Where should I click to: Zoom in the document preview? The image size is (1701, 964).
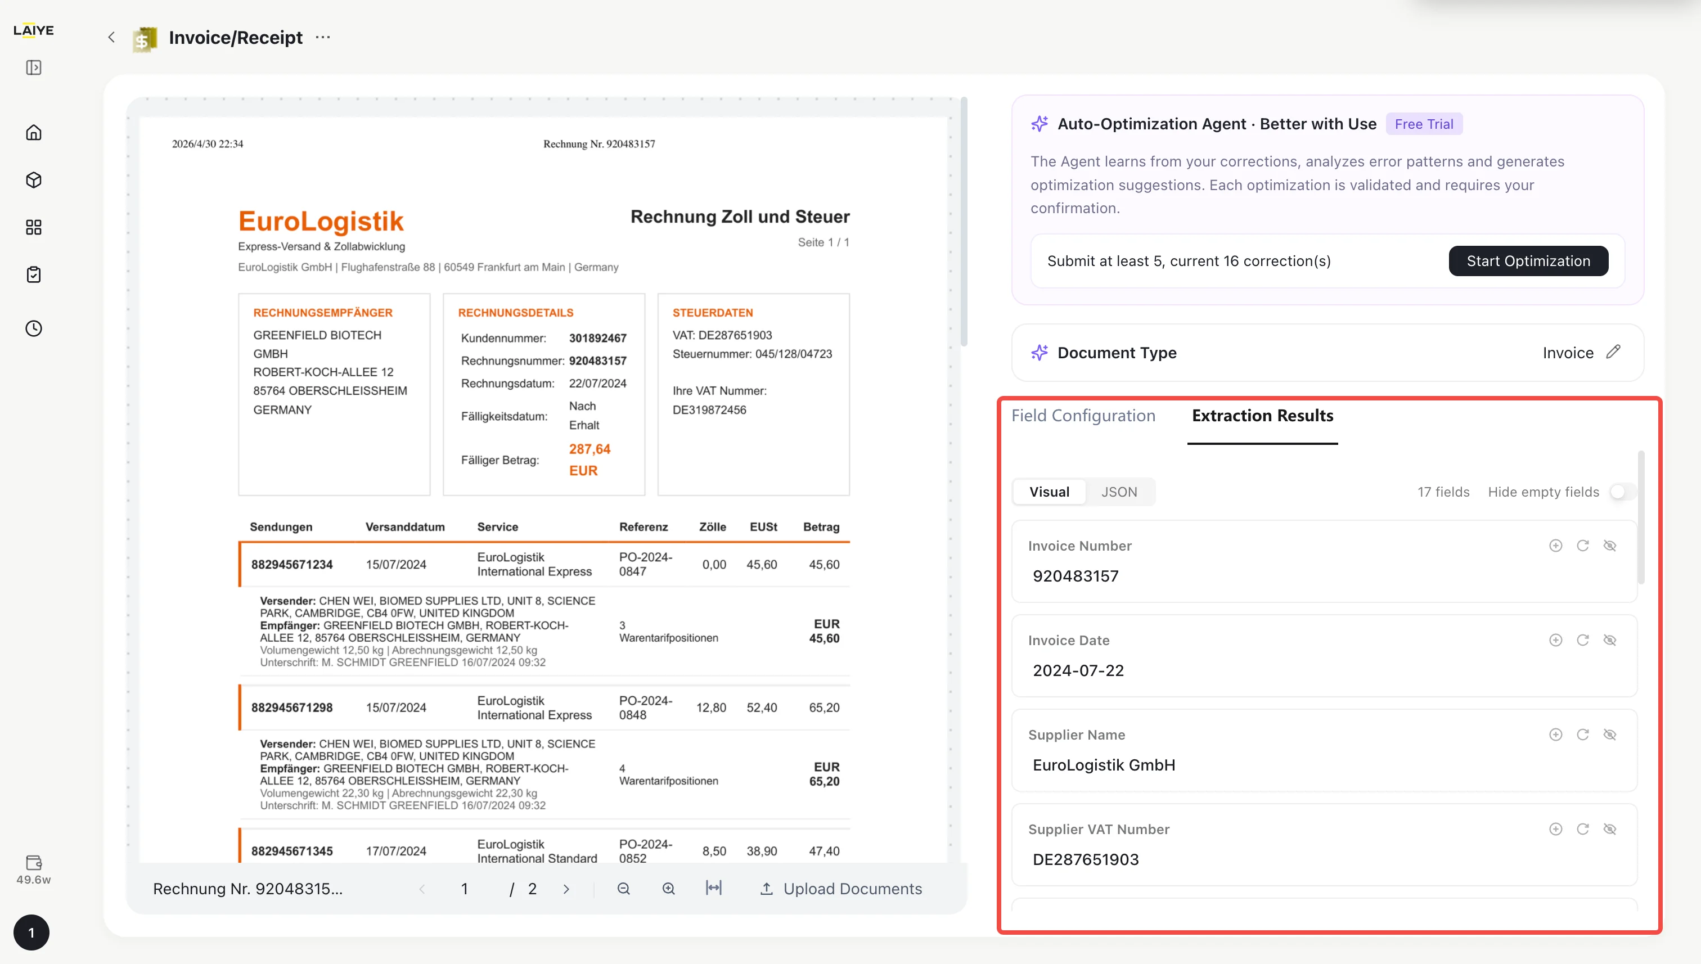click(x=669, y=889)
